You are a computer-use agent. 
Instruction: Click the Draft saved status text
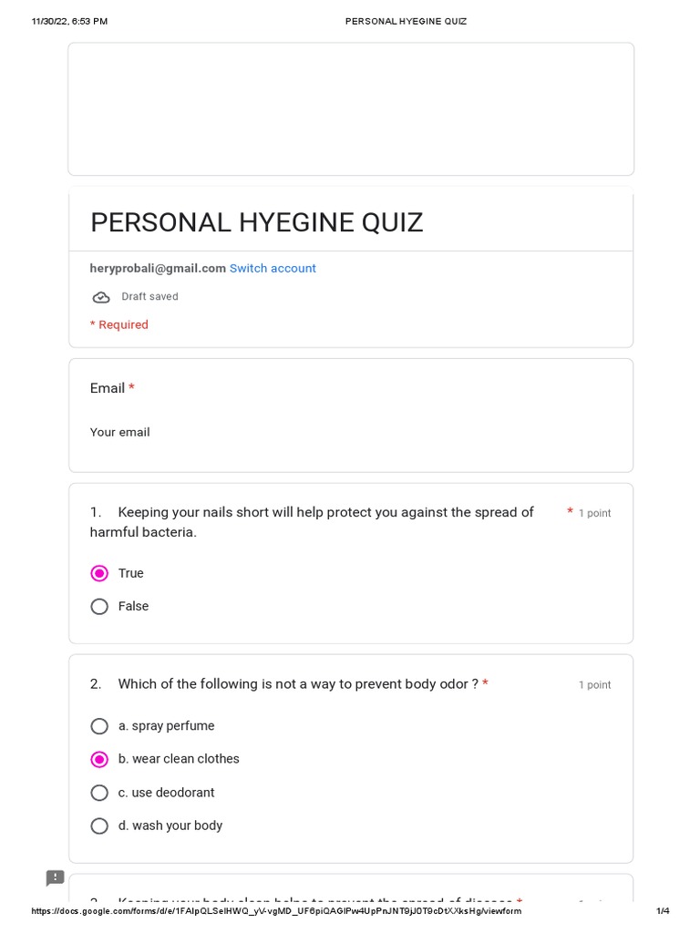pyautogui.click(x=149, y=297)
